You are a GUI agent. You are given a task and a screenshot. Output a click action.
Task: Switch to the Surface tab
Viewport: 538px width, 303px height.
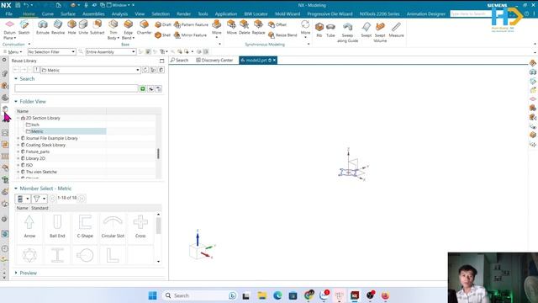68,13
